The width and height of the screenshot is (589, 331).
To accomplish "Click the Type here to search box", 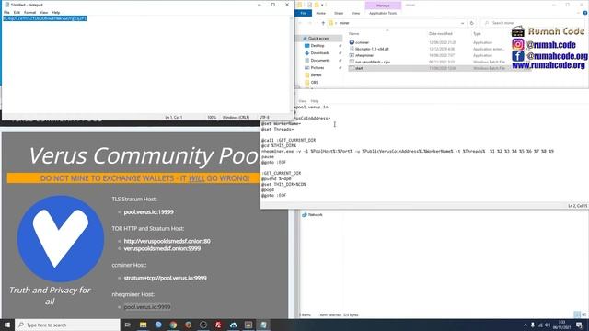I will (x=67, y=325).
